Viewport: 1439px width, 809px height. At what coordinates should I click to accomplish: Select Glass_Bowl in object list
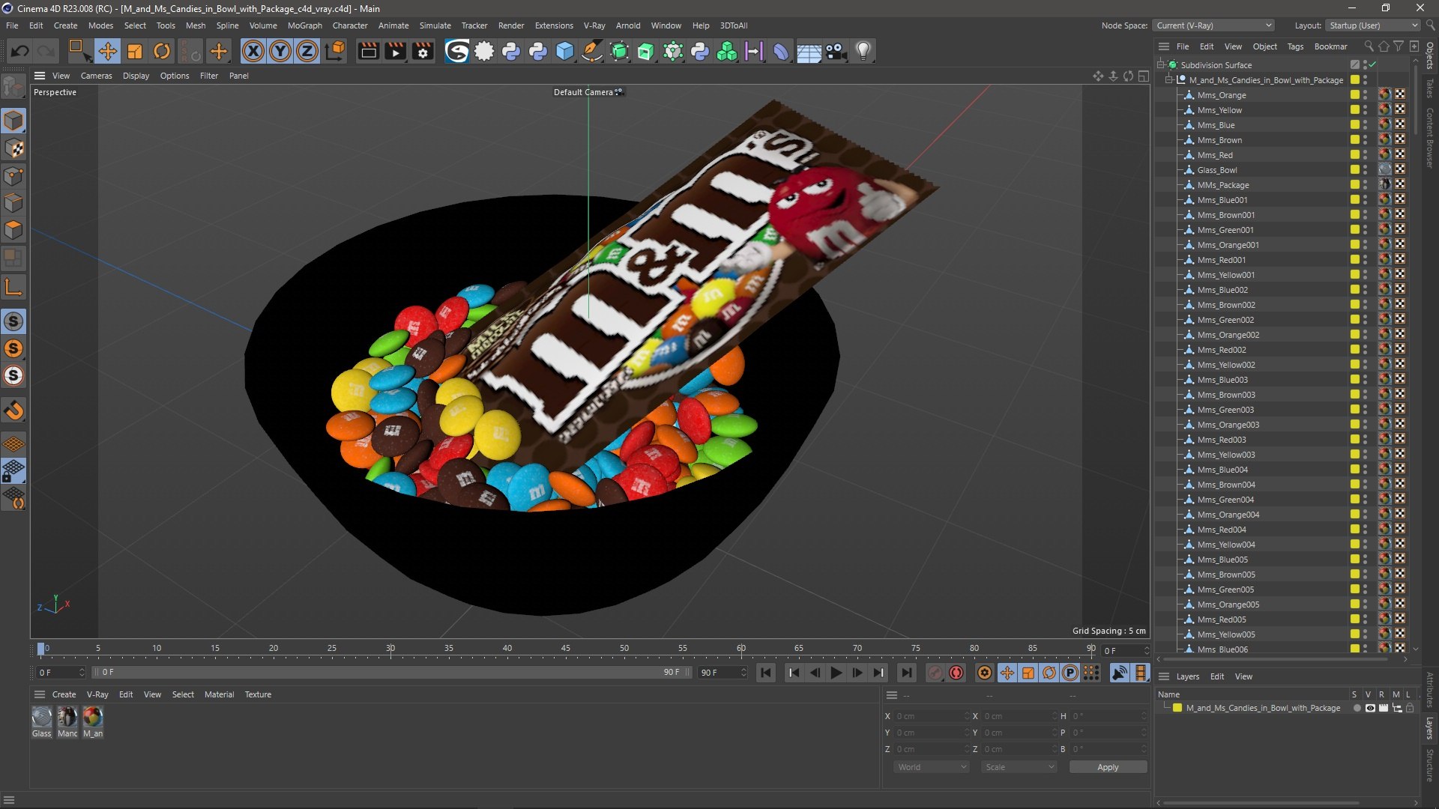tap(1216, 170)
